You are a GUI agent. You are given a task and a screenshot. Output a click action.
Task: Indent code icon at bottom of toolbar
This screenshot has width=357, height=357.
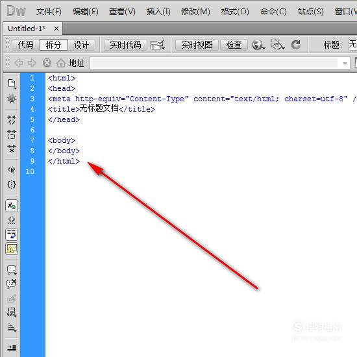(12, 348)
